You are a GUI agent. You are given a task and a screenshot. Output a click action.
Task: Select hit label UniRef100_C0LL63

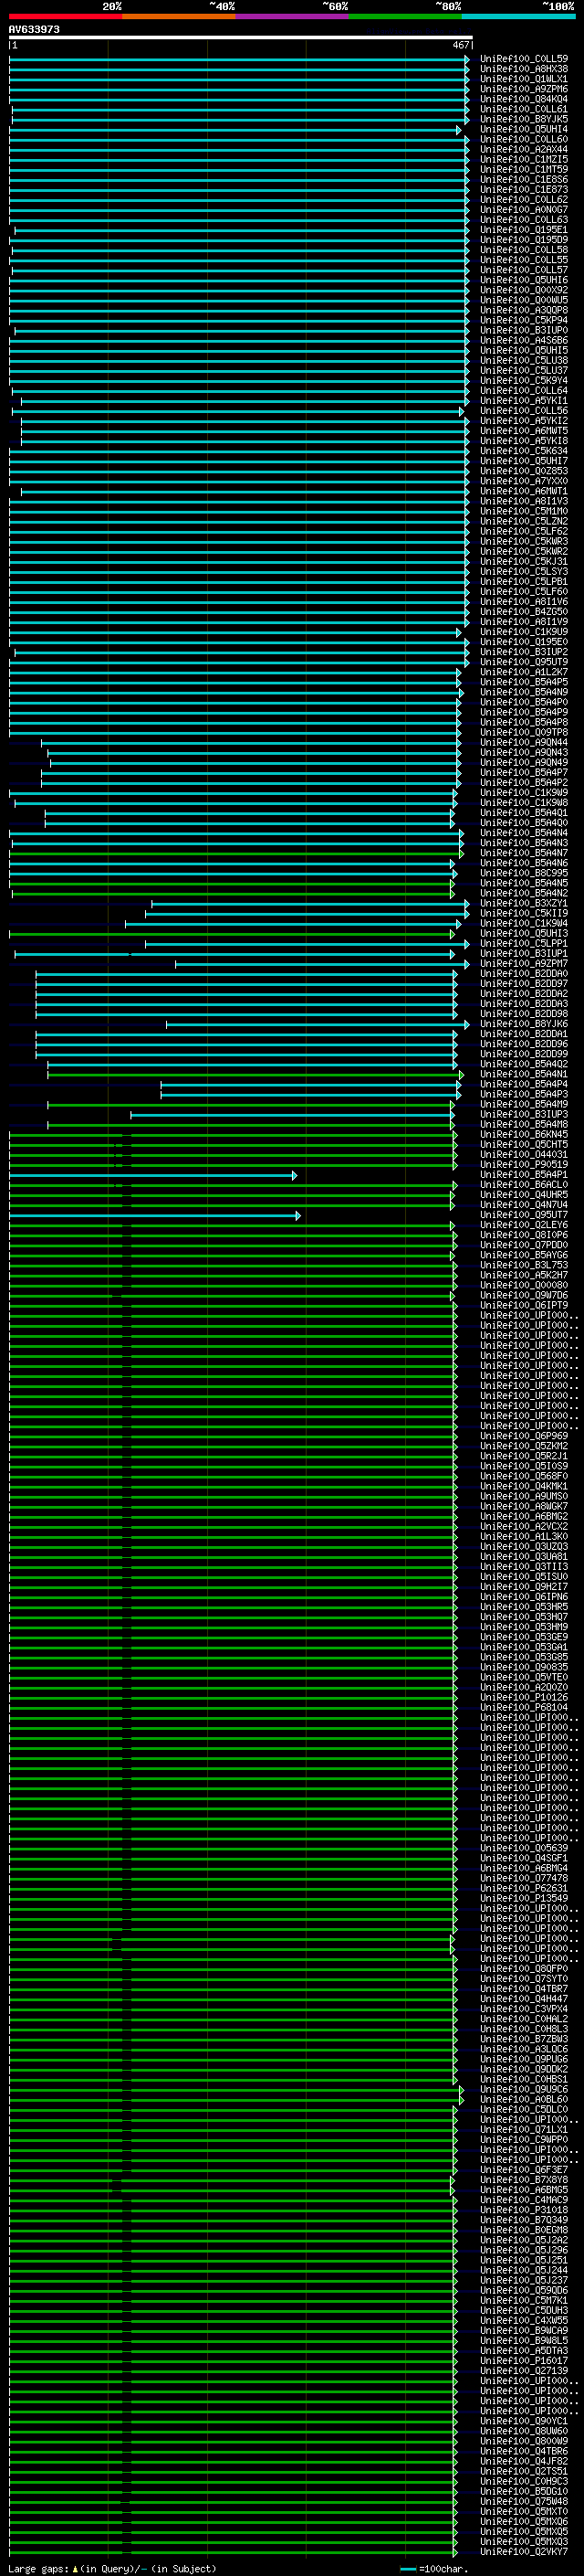click(x=524, y=220)
